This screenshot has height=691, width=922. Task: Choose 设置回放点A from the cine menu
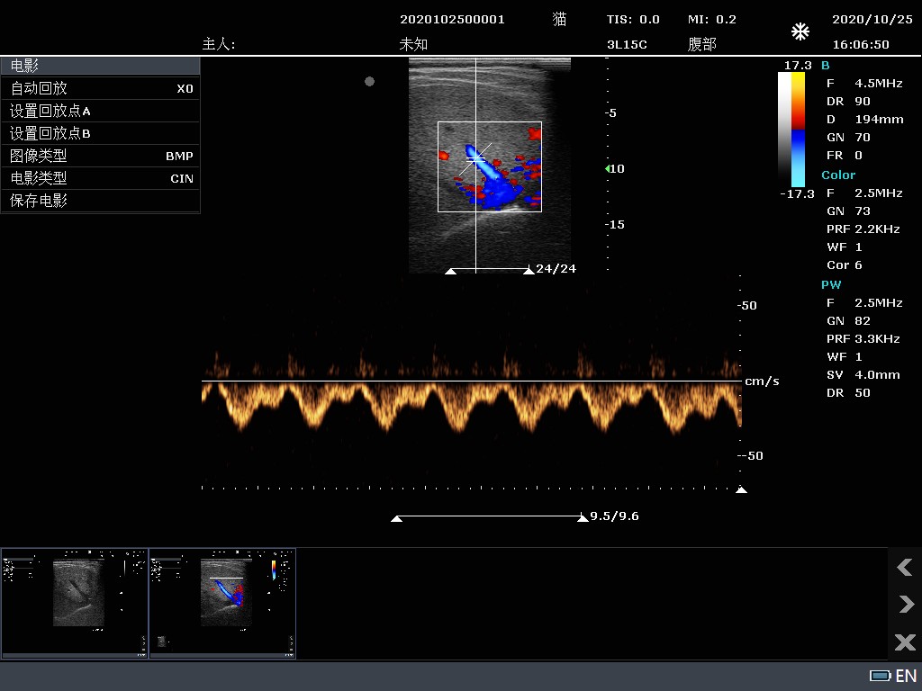(101, 111)
